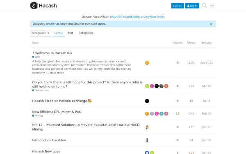Switch to the Latest tab
This screenshot has width=246, height=154.
click(x=59, y=33)
